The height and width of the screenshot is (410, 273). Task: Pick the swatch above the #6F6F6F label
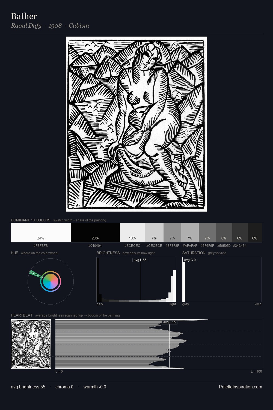coord(207,233)
